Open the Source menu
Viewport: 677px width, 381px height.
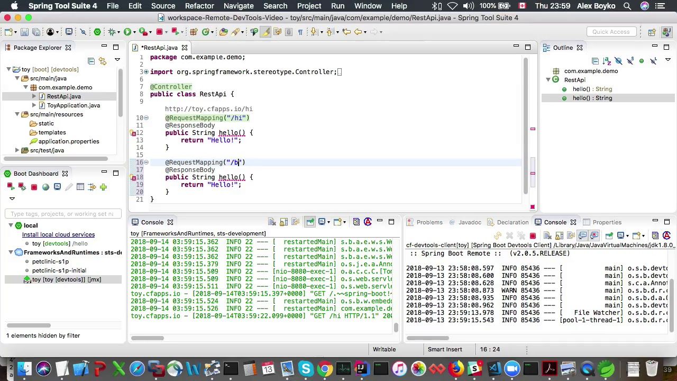pos(163,6)
